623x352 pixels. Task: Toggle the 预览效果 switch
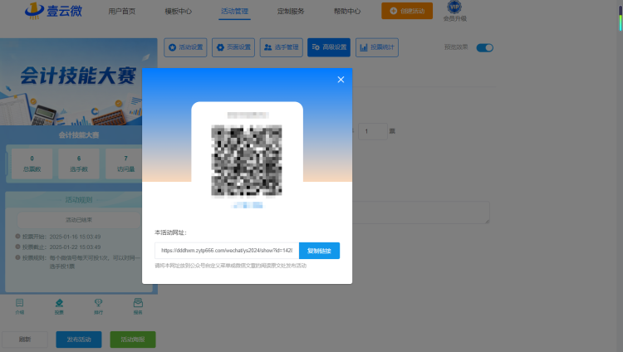[485, 47]
